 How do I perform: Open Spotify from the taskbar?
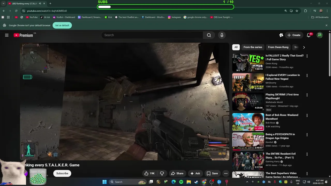[x=181, y=182]
